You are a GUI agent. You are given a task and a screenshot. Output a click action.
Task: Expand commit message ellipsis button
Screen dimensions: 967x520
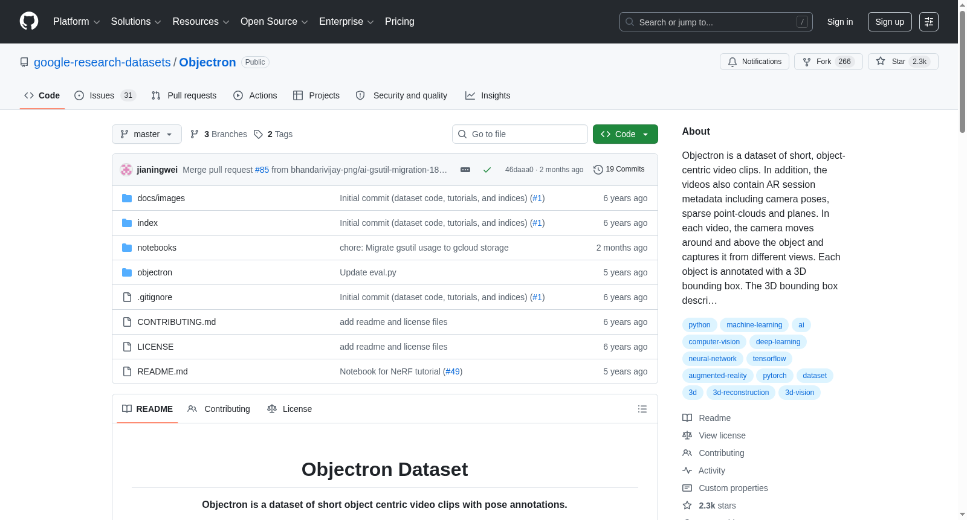pos(465,170)
